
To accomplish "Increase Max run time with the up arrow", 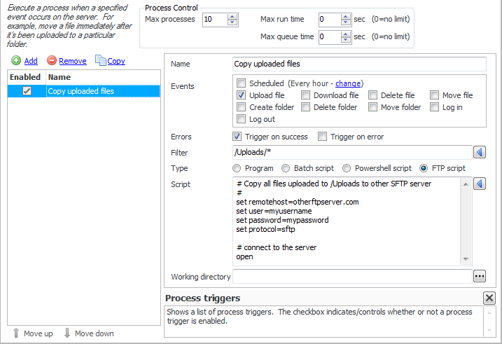I will tap(345, 16).
